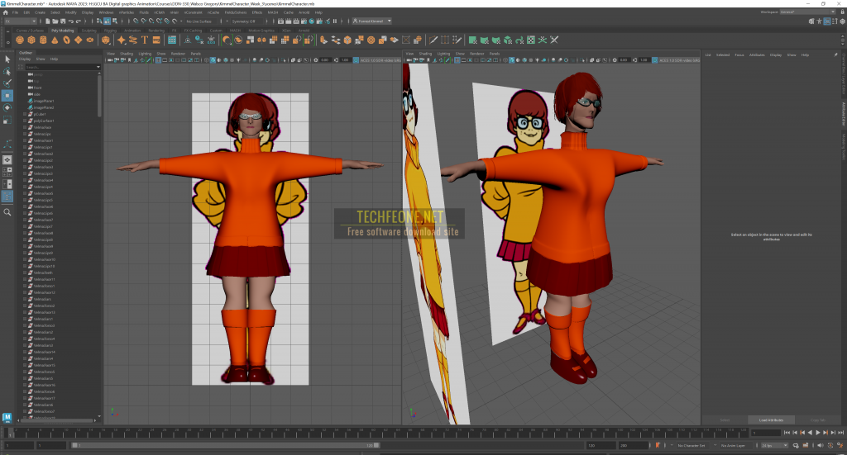Toggle checkbox beside VelmaFace in Outliner
Screen dimensions: 847x455
[25, 127]
